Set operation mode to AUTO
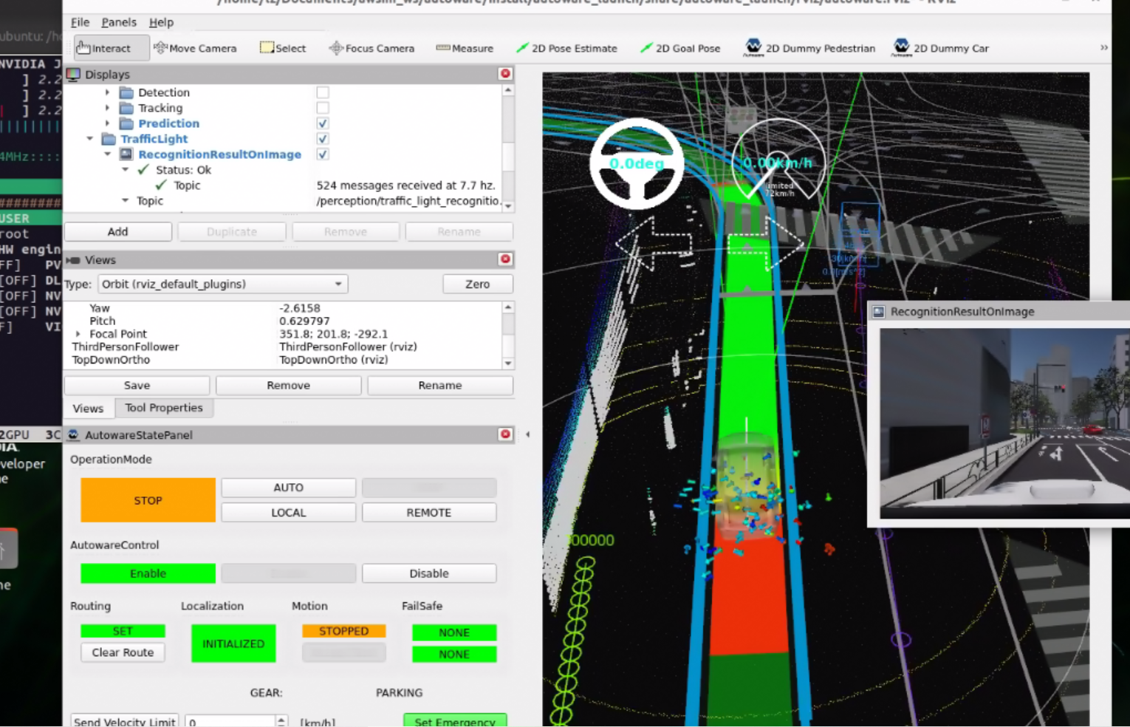 [x=289, y=488]
